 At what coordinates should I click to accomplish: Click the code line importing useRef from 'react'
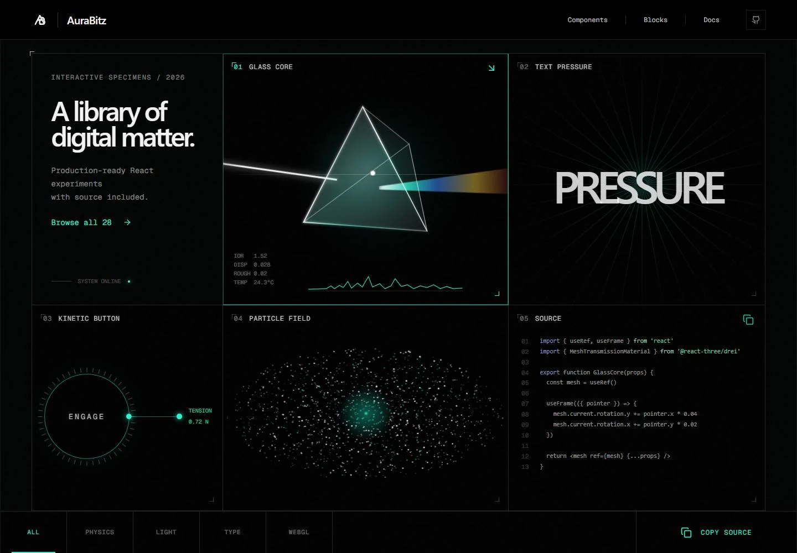point(607,341)
